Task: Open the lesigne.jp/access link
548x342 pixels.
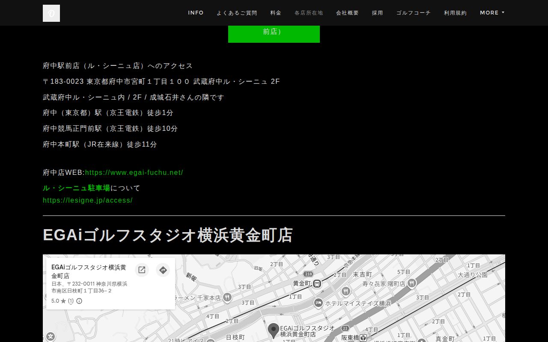Action: [88, 200]
